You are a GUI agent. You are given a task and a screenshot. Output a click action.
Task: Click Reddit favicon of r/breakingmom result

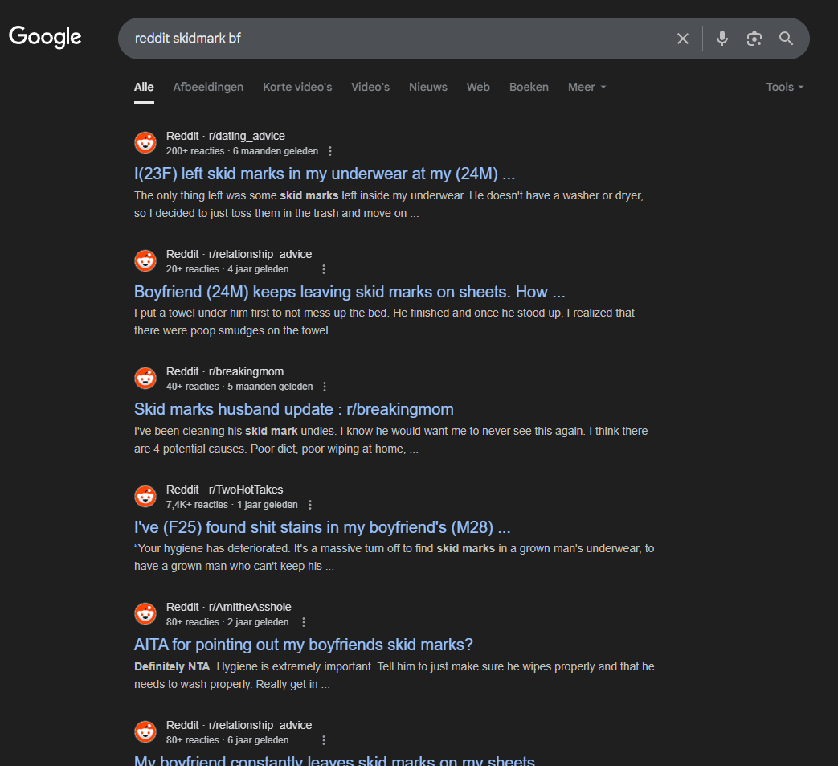(x=145, y=379)
